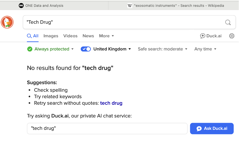Image resolution: width=239 pixels, height=142 pixels.
Task: Switch to the Videos tab
Action: [x=70, y=36]
